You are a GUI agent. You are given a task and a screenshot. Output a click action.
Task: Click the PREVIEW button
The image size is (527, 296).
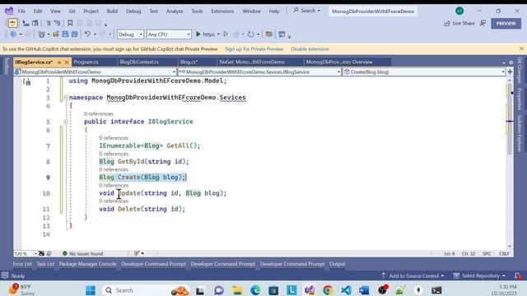pos(506,23)
